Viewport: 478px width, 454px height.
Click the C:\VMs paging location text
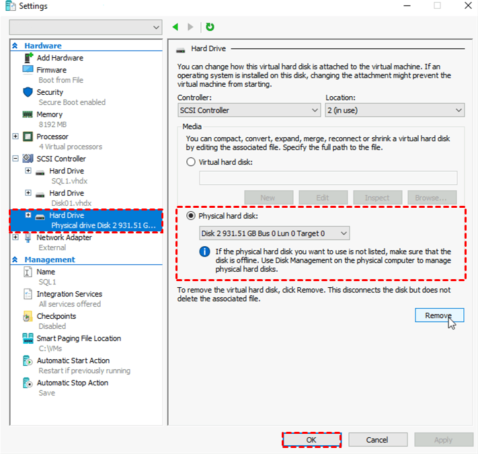[50, 348]
